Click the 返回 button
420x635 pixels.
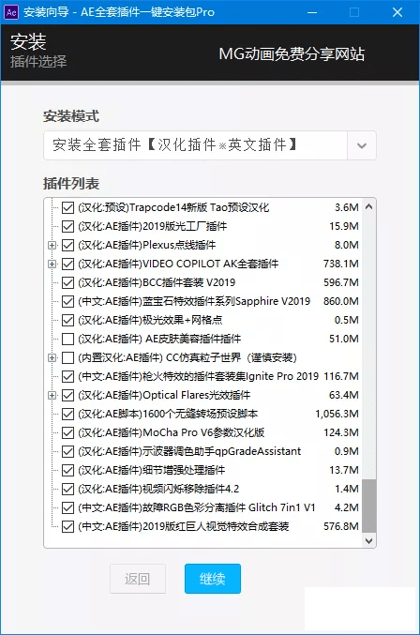[x=138, y=579]
